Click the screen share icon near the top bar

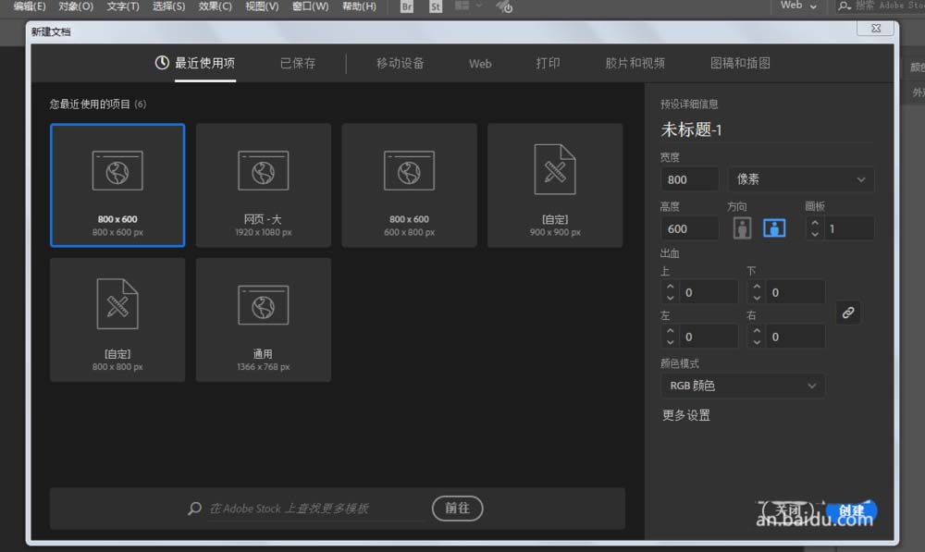(x=504, y=7)
